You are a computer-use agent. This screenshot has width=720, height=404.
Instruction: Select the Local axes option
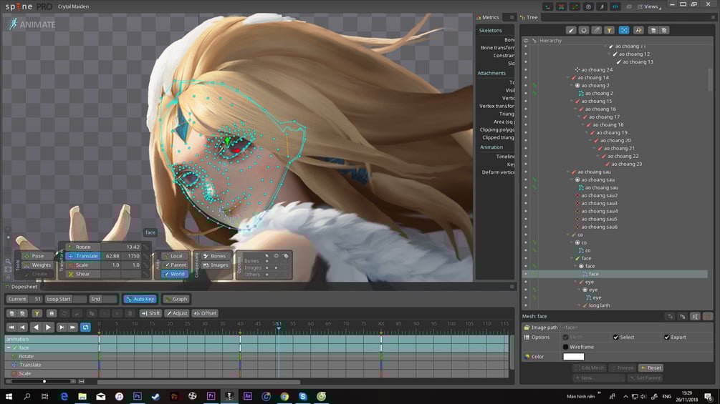[x=175, y=256]
